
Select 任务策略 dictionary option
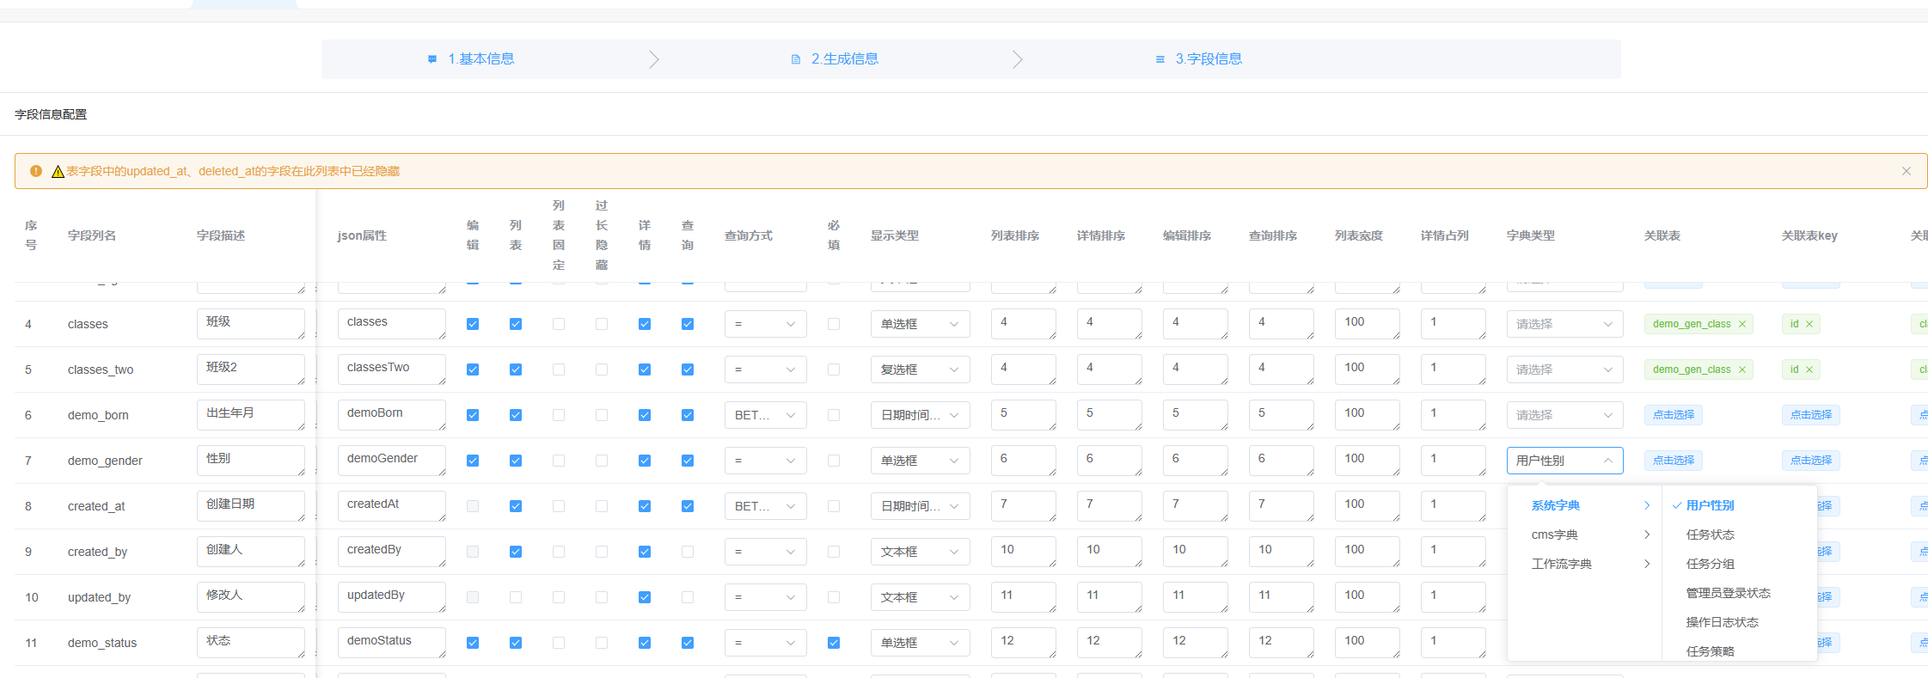(1739, 651)
